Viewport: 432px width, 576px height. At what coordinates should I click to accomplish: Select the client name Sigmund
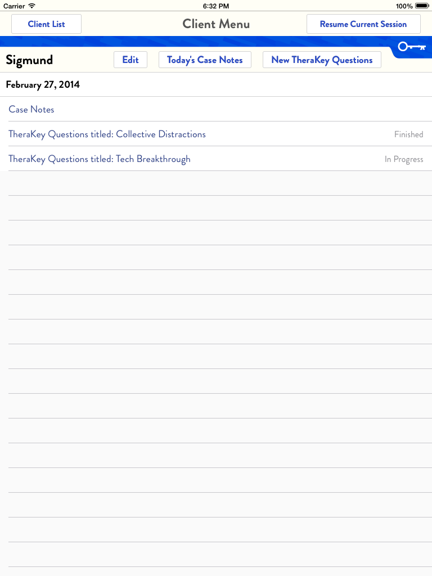[29, 60]
